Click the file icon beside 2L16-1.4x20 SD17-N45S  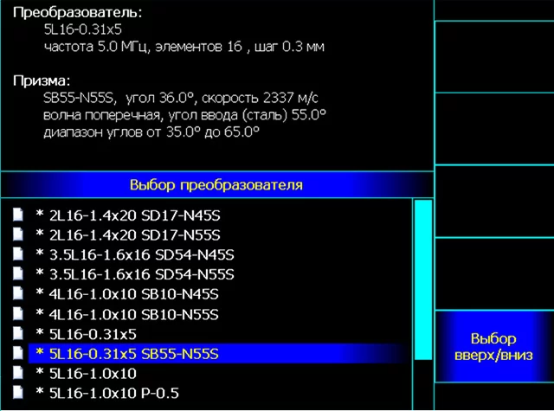(x=17, y=215)
